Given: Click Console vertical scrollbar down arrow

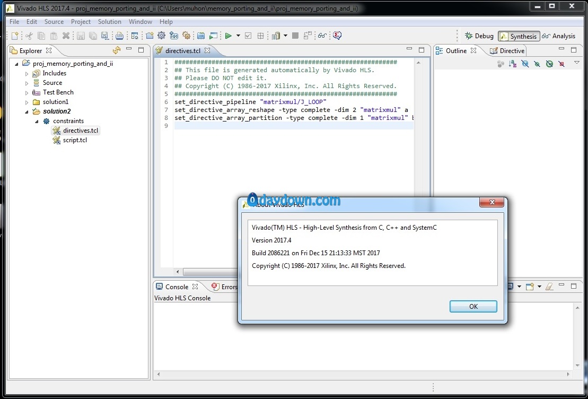Looking at the screenshot, I should coord(577,366).
